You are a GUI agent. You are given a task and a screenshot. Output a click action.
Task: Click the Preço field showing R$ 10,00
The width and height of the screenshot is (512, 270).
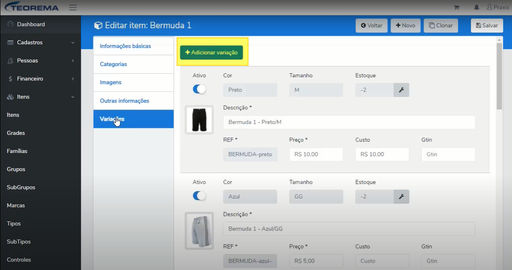pyautogui.click(x=316, y=154)
